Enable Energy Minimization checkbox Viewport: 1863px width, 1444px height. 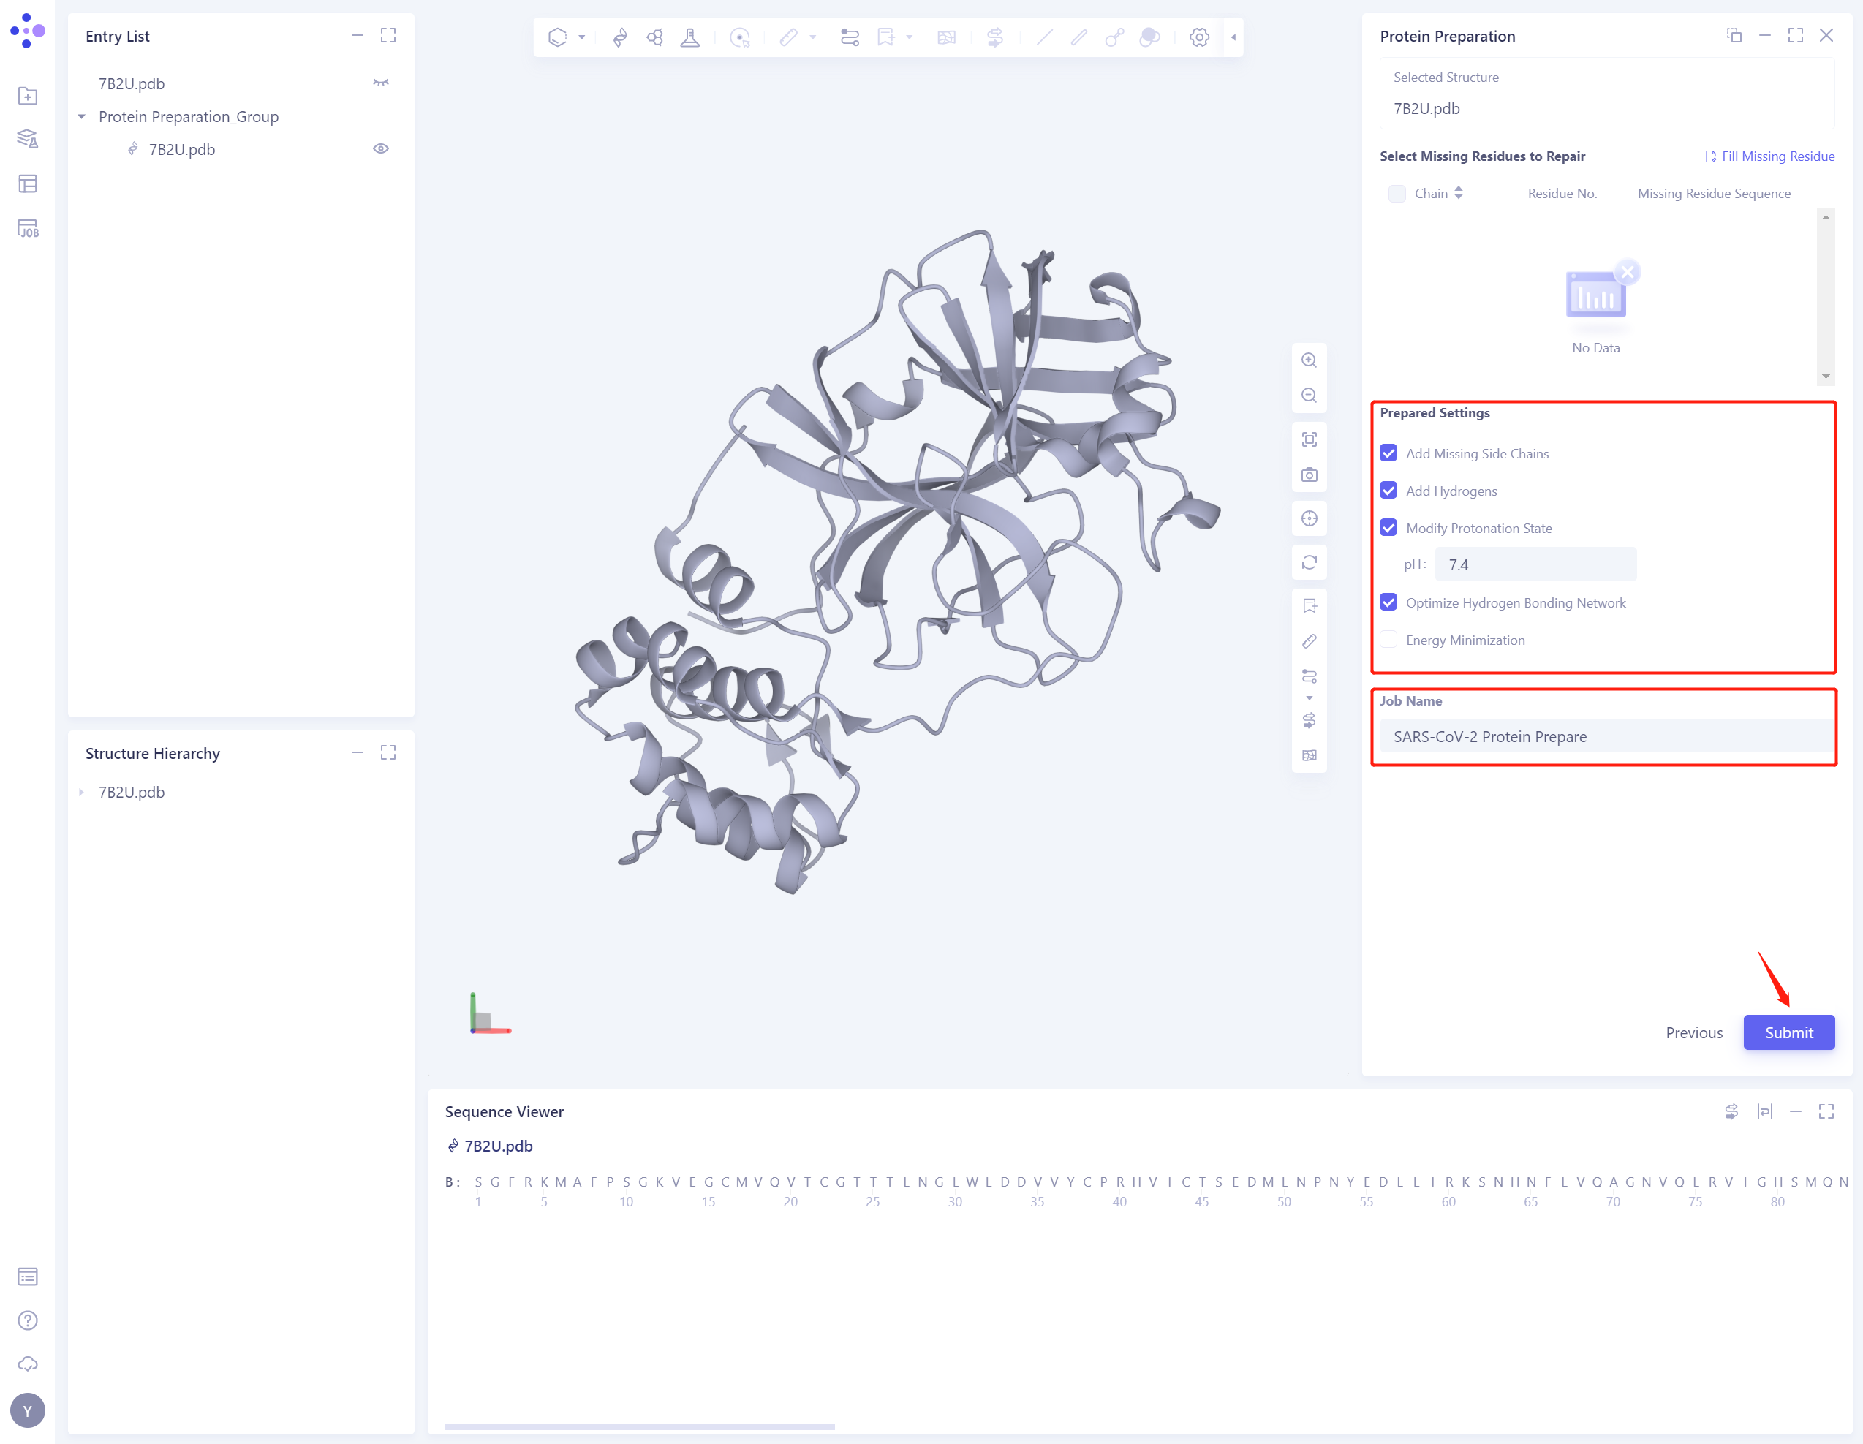(x=1388, y=640)
